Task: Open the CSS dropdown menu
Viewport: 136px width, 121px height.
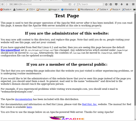Action: pos(30,9)
